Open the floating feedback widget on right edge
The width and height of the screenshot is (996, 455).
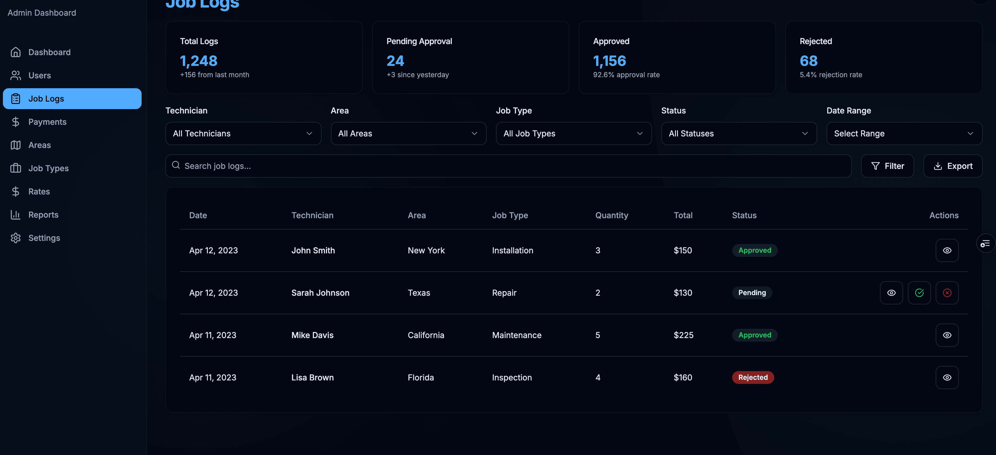(986, 243)
